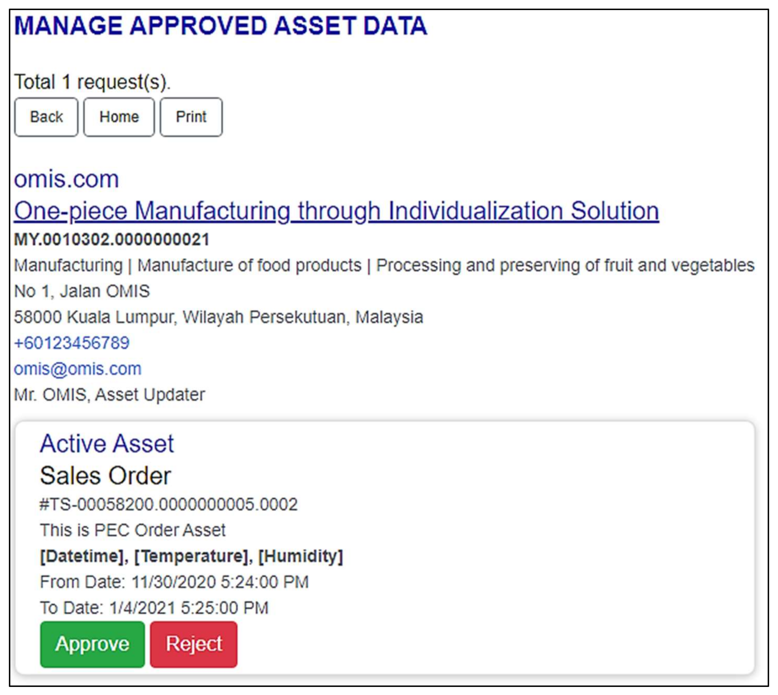Image resolution: width=778 pixels, height=695 pixels.
Task: Click the Manage Approved Asset Data heading
Action: [220, 26]
